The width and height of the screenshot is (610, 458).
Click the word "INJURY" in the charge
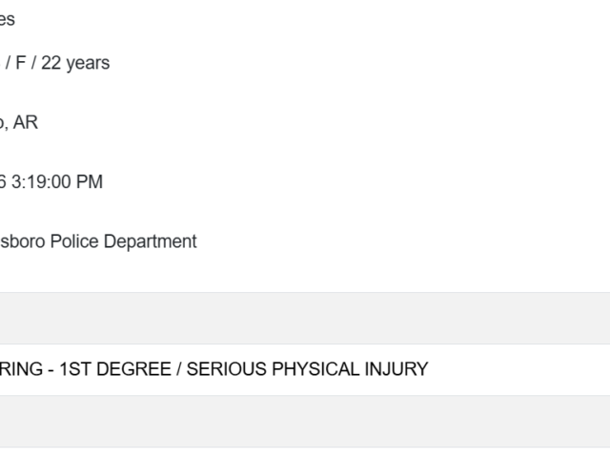point(395,369)
